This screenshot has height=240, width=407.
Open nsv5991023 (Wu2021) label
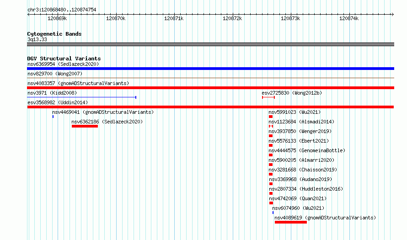(295, 112)
